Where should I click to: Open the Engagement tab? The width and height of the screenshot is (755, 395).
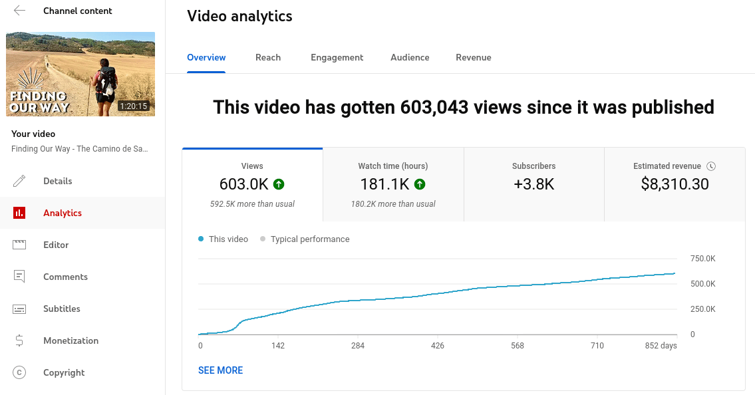(337, 57)
